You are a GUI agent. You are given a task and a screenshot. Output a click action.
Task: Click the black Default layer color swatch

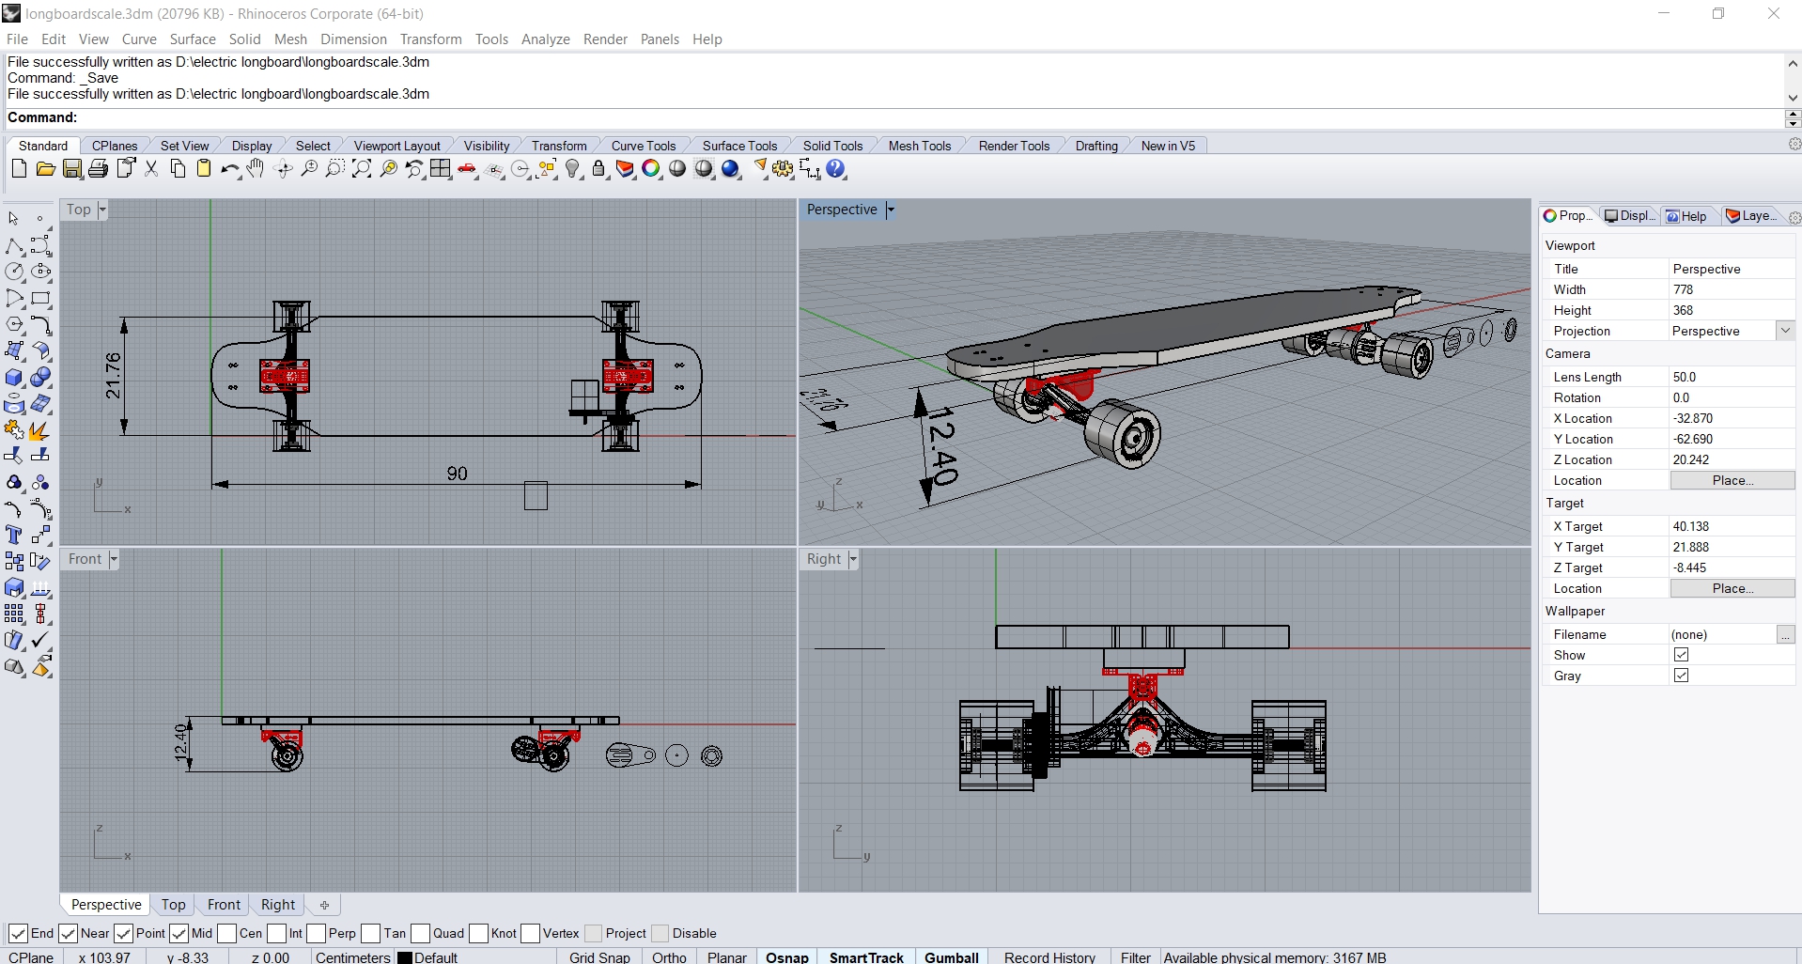(x=405, y=957)
